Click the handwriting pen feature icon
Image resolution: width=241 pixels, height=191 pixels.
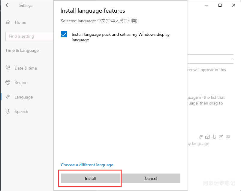pos(221,136)
